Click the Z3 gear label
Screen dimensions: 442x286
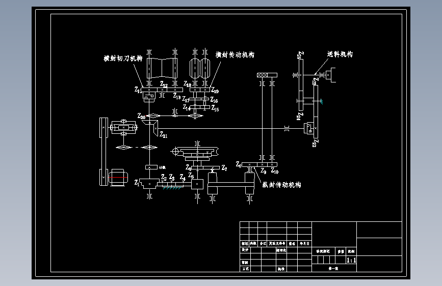coord(172,177)
